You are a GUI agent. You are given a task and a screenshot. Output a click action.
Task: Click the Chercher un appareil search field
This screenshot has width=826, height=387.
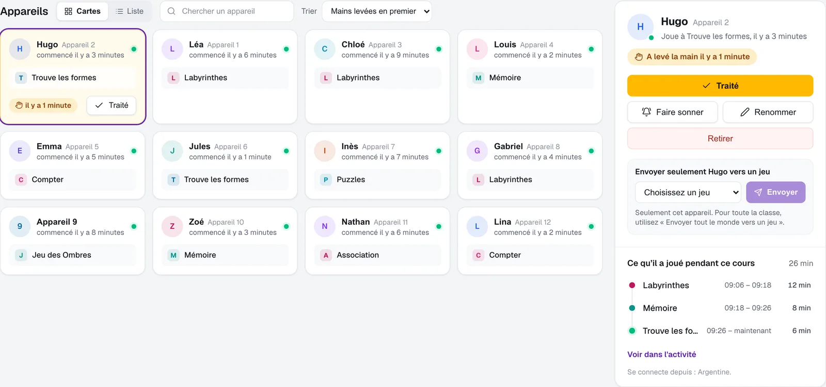(227, 11)
